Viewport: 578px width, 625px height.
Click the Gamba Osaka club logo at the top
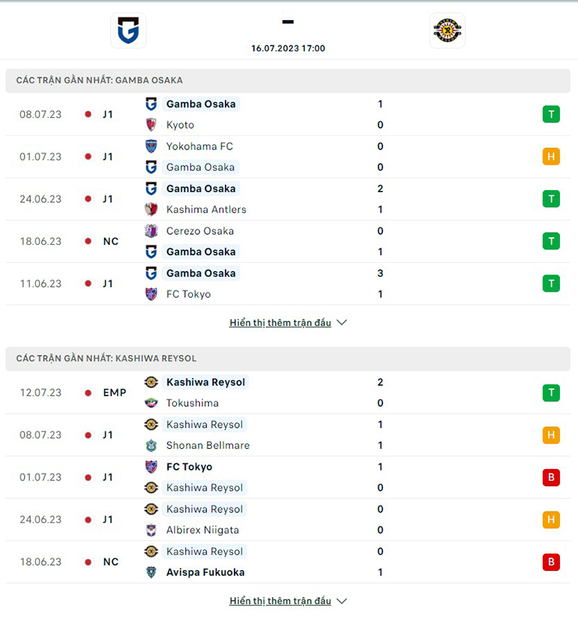coord(128,30)
